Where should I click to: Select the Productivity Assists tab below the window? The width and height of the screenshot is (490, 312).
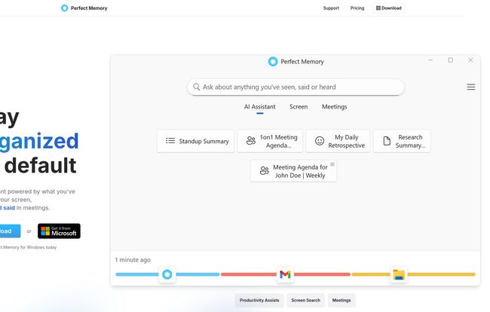pyautogui.click(x=259, y=300)
